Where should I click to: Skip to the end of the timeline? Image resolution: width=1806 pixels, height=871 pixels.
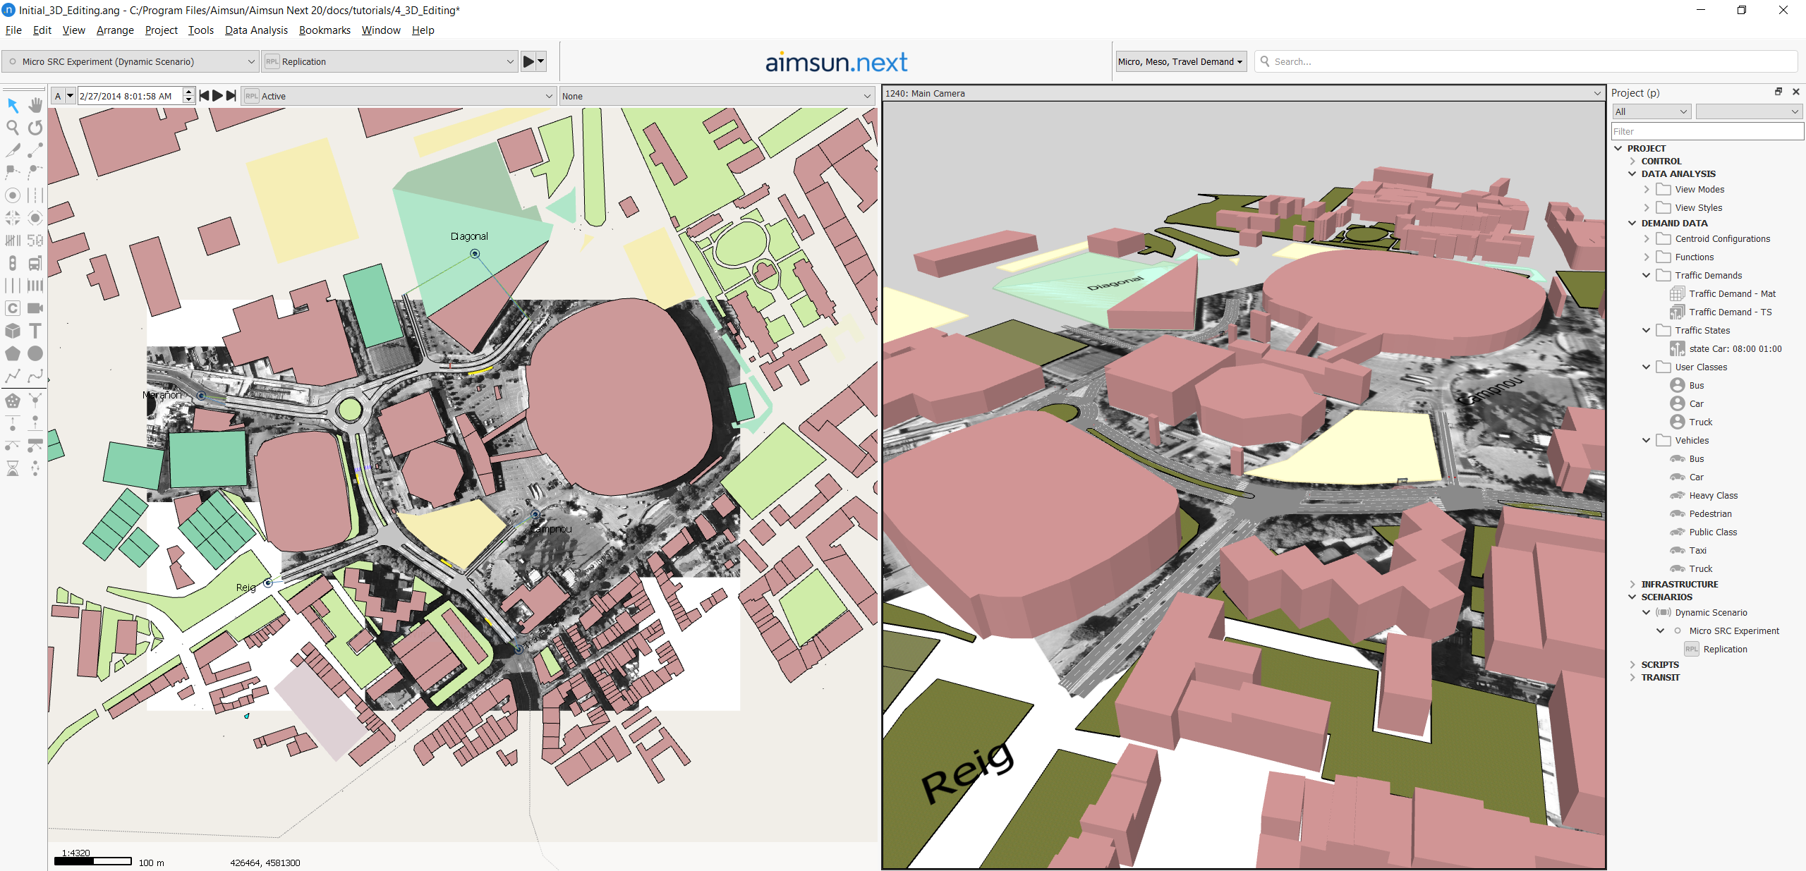tap(231, 96)
